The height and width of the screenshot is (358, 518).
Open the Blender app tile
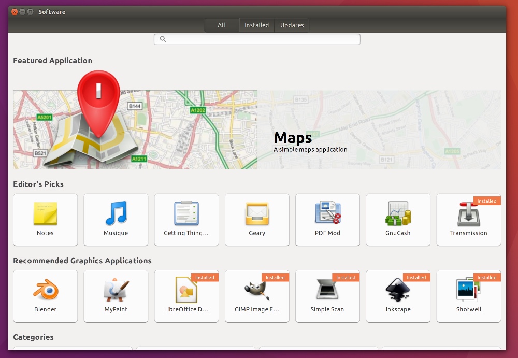click(45, 296)
